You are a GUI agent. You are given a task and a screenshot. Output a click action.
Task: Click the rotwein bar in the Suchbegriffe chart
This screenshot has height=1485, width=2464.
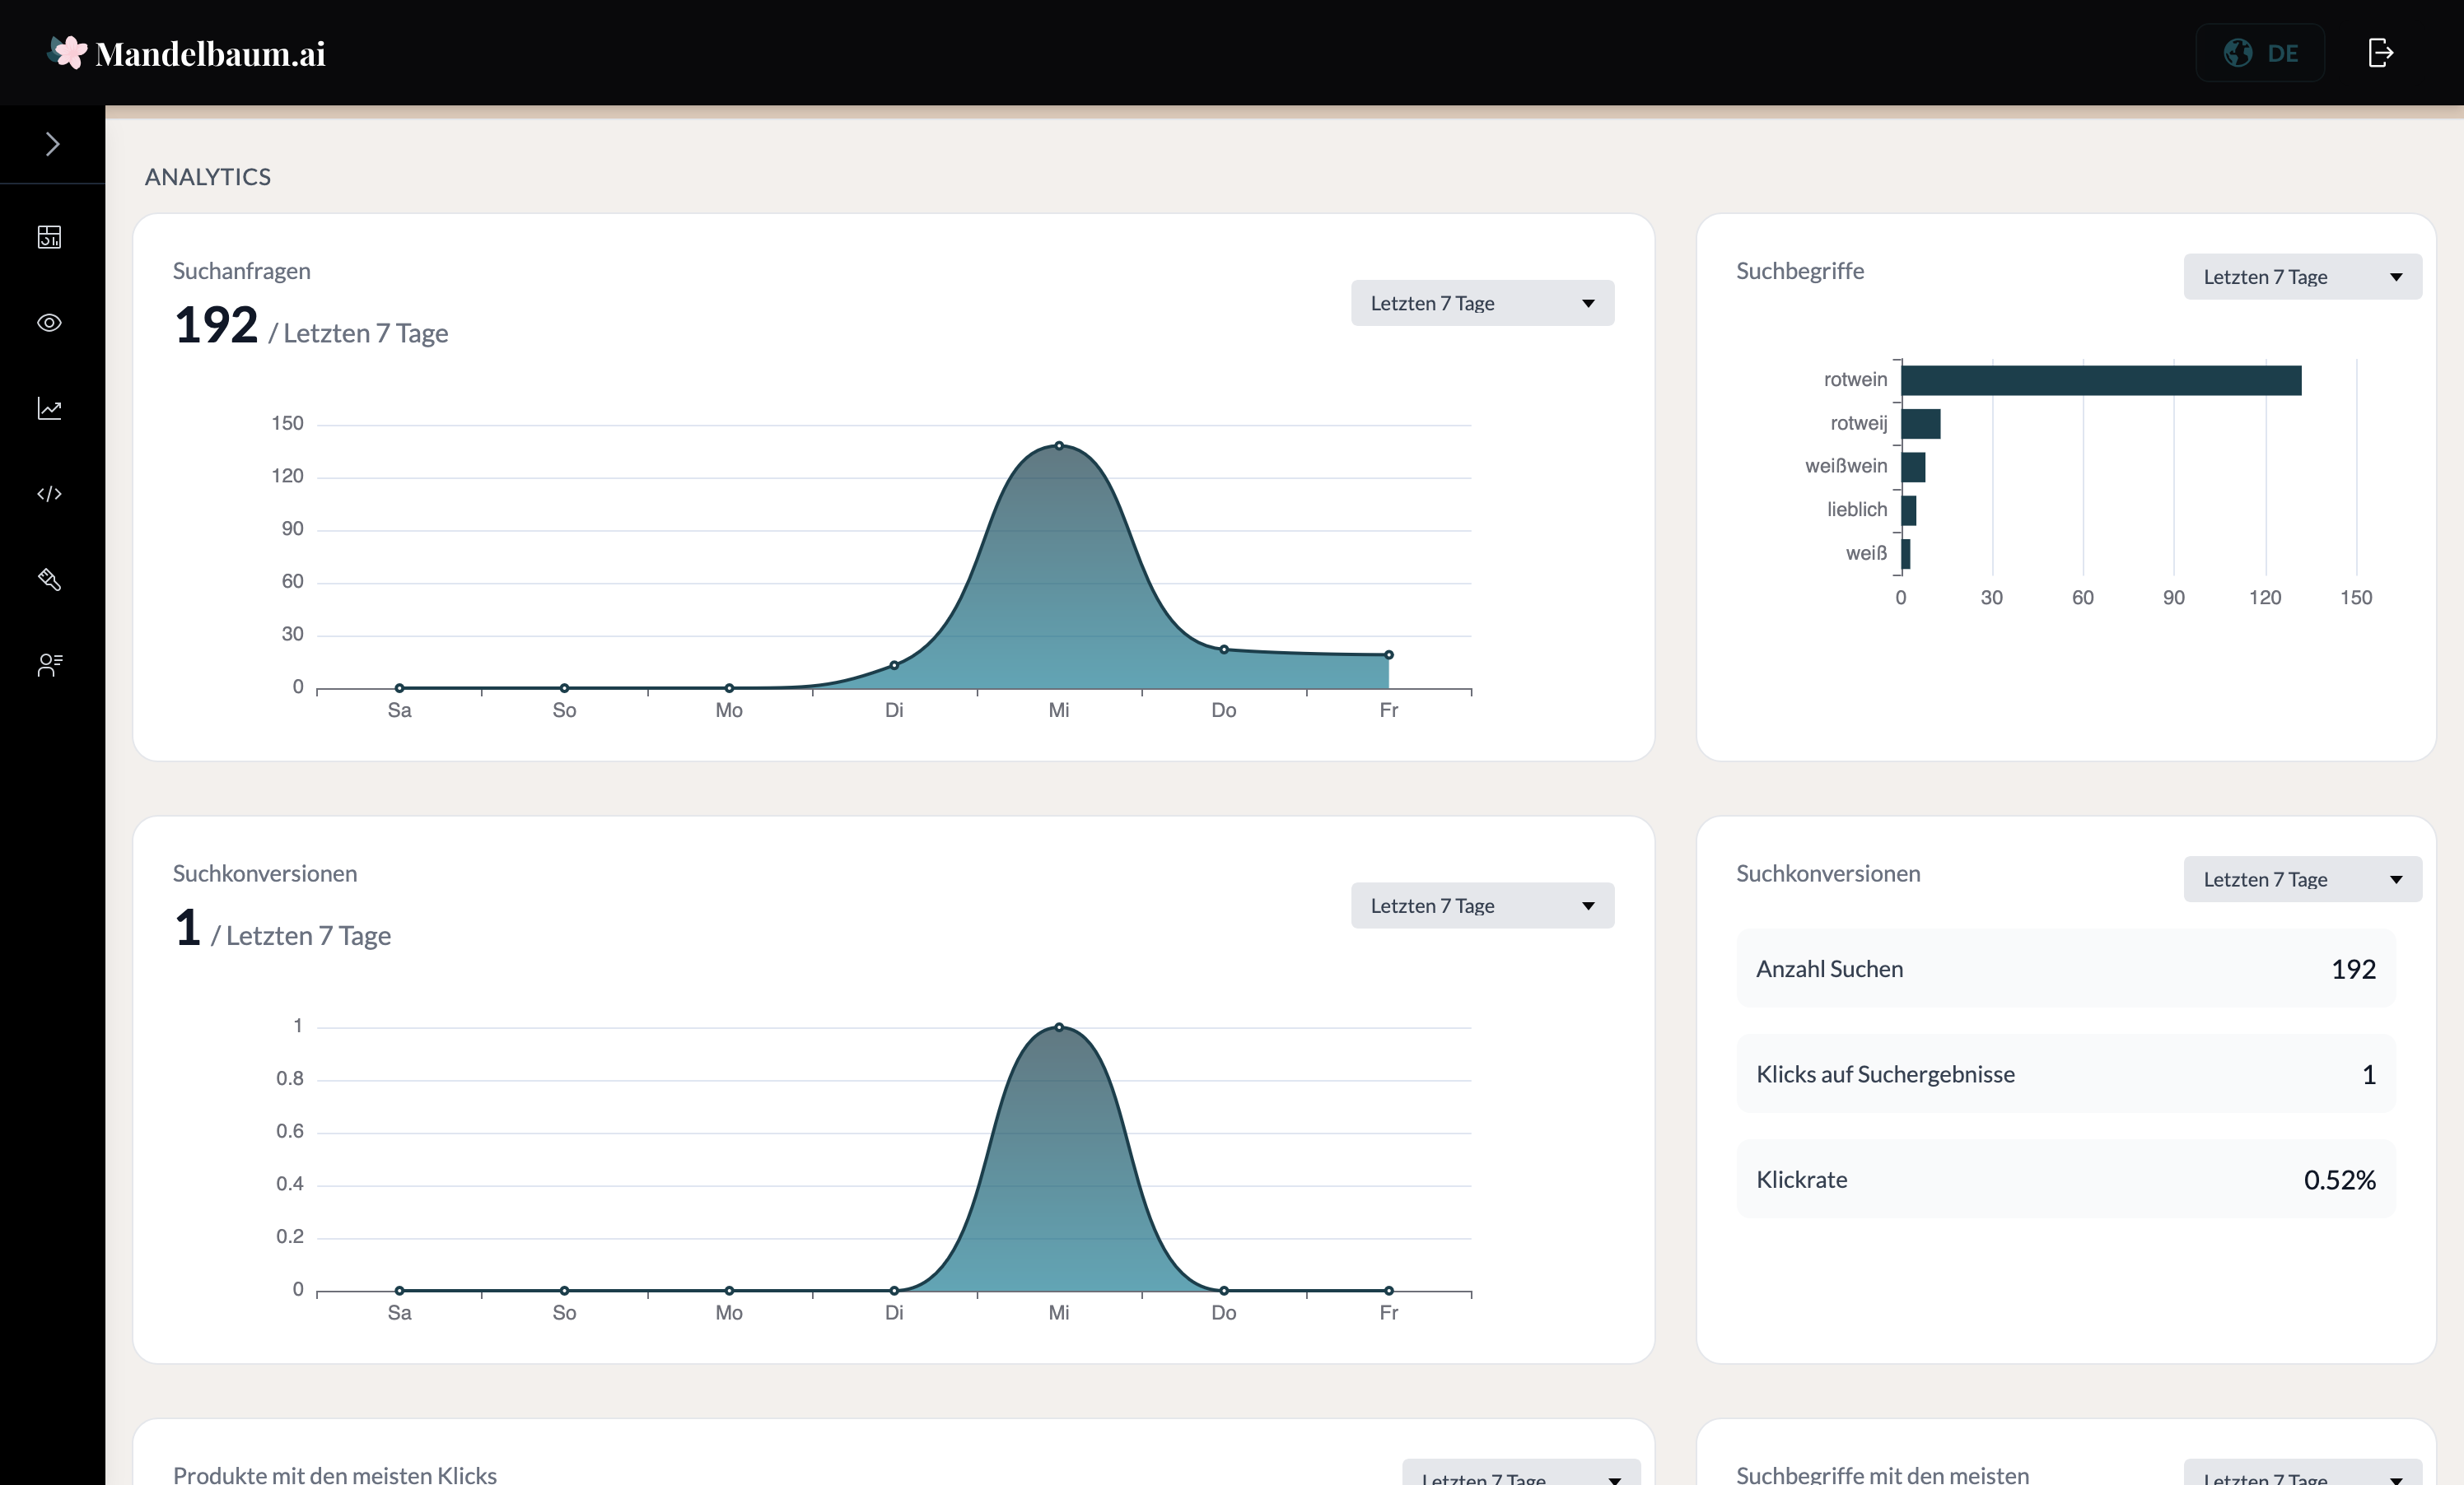(2100, 379)
